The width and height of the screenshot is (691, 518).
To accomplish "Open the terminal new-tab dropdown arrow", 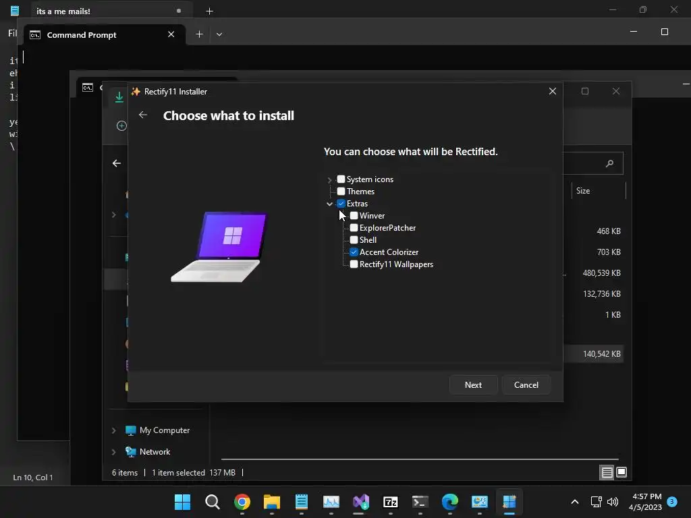I will (x=219, y=34).
